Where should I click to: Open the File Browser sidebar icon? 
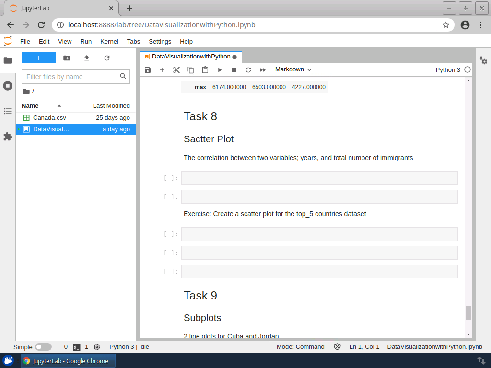tap(8, 60)
